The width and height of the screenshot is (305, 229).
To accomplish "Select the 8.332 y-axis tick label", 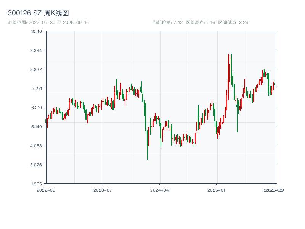I will point(36,69).
